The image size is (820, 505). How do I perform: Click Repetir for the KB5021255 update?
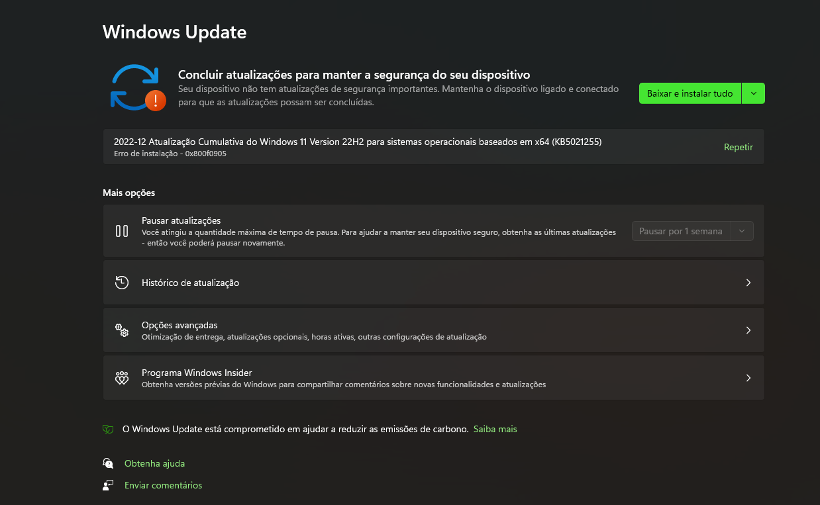pyautogui.click(x=739, y=148)
